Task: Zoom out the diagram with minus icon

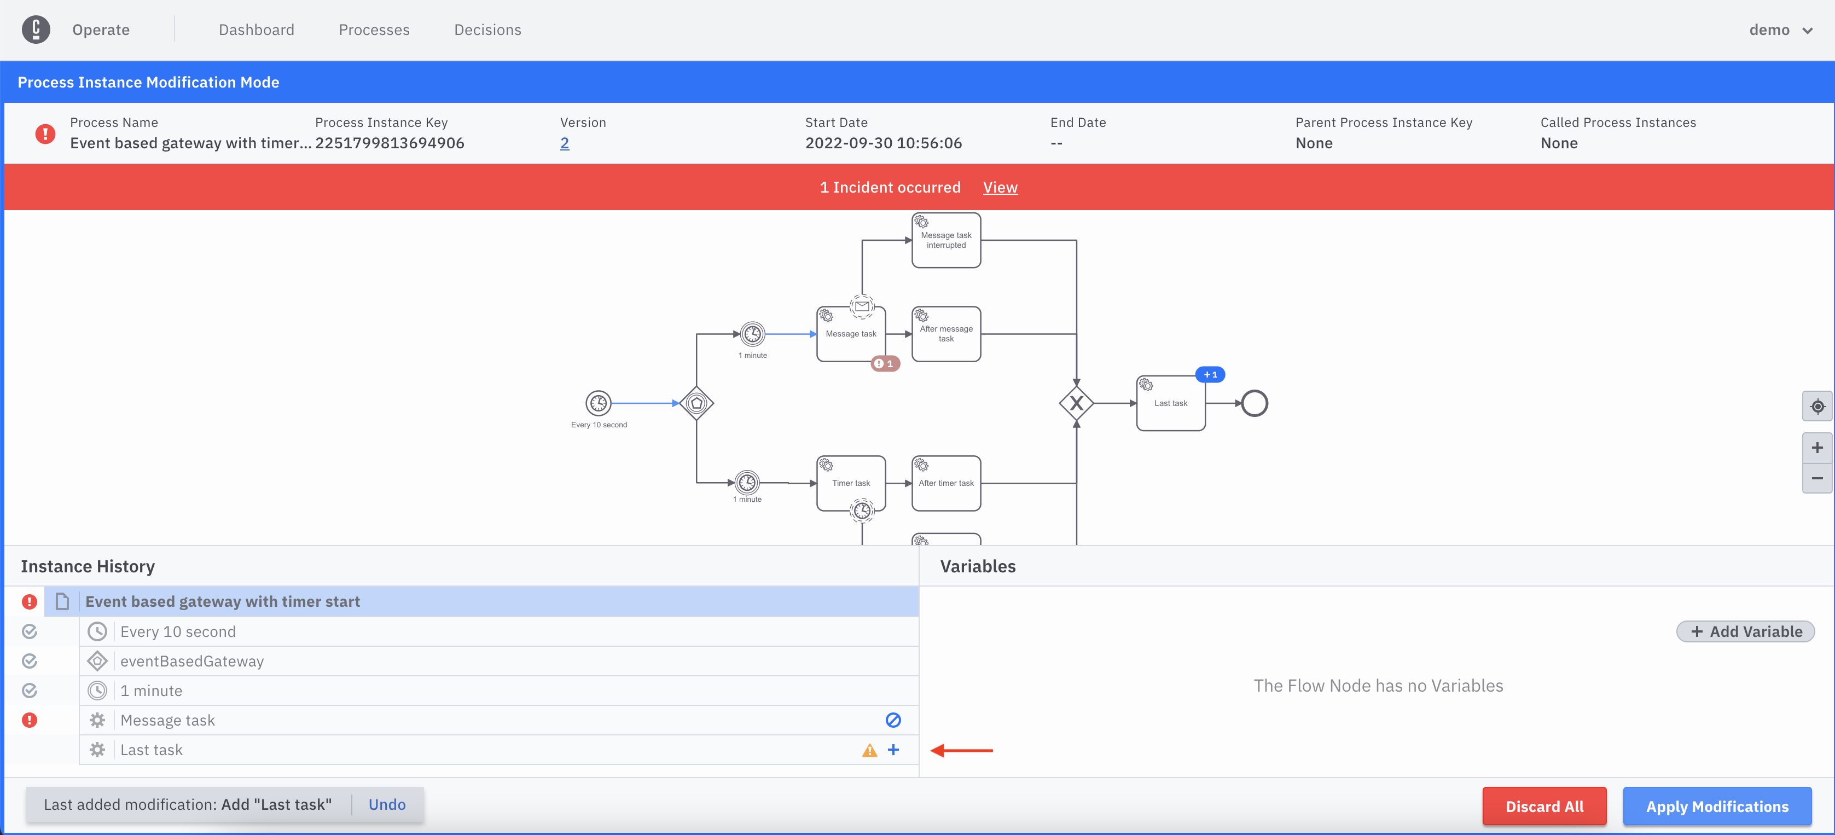Action: tap(1817, 478)
